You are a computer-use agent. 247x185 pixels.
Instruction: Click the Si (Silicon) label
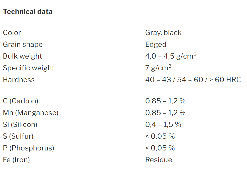click(x=20, y=124)
